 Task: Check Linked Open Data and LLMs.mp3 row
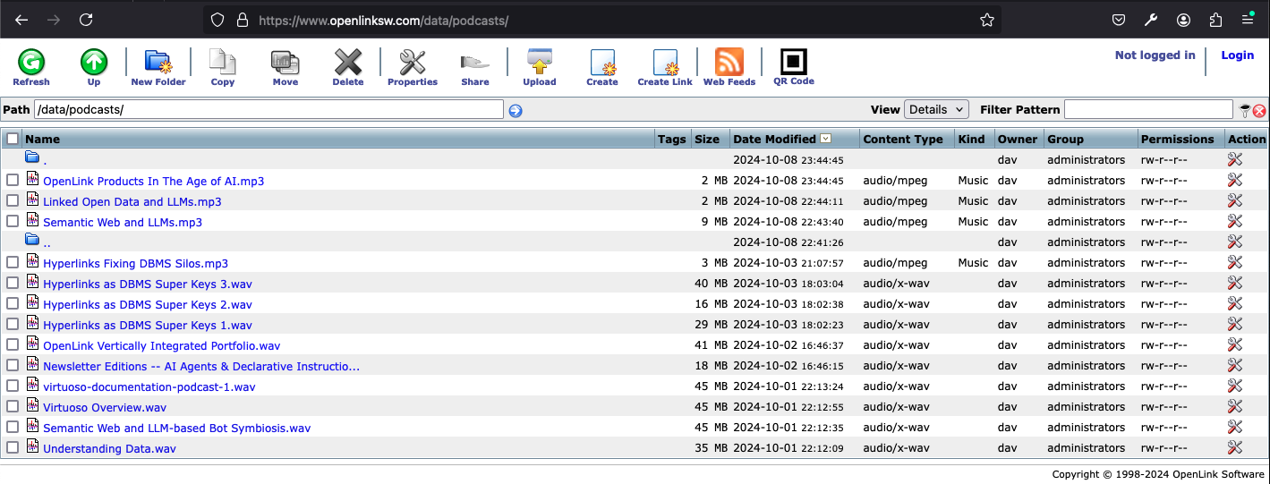point(13,200)
